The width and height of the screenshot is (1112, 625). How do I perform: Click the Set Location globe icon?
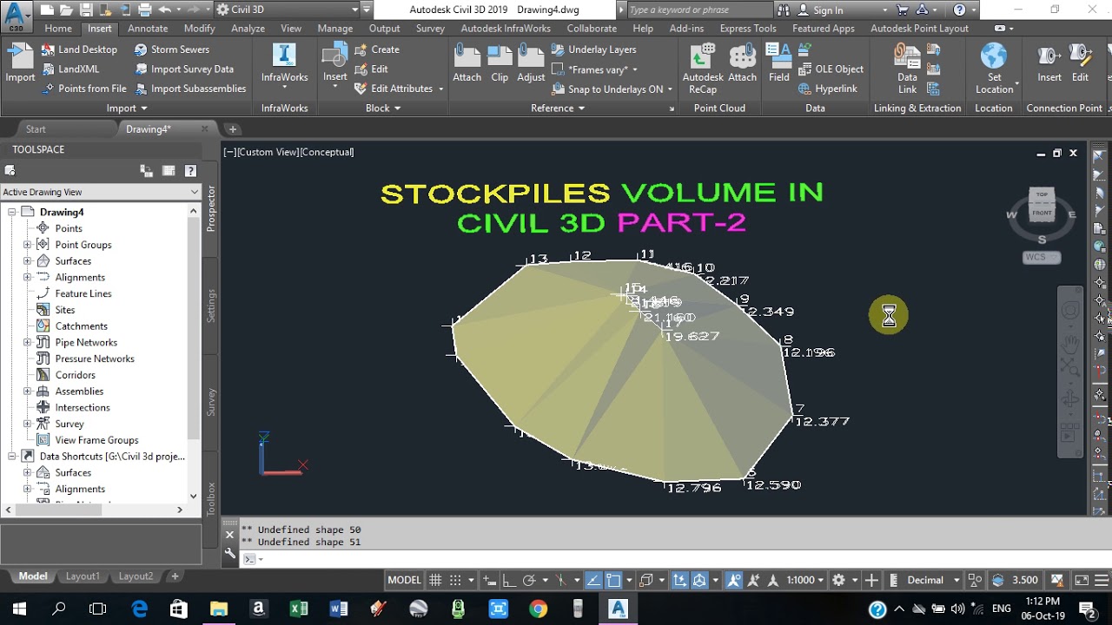994,56
